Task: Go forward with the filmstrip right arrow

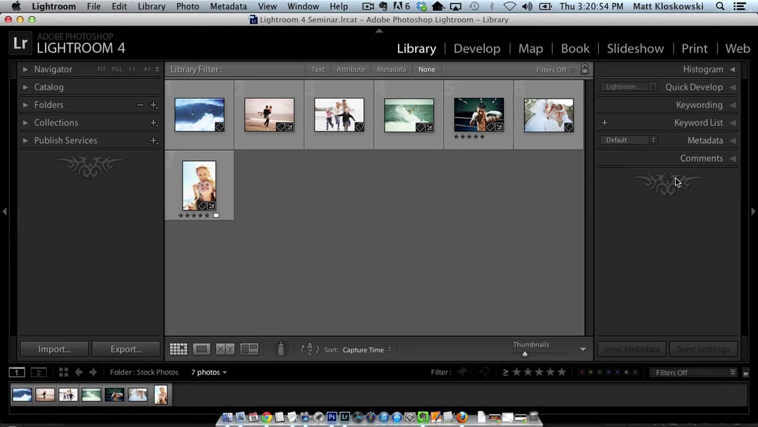Action: click(93, 373)
